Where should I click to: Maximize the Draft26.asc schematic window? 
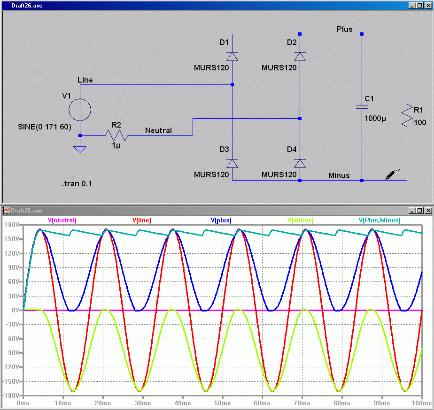coord(419,6)
